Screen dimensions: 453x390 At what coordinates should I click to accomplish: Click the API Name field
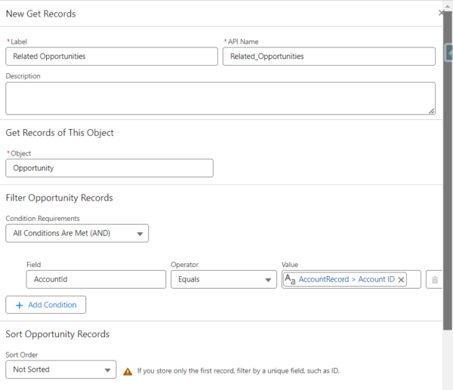click(328, 57)
